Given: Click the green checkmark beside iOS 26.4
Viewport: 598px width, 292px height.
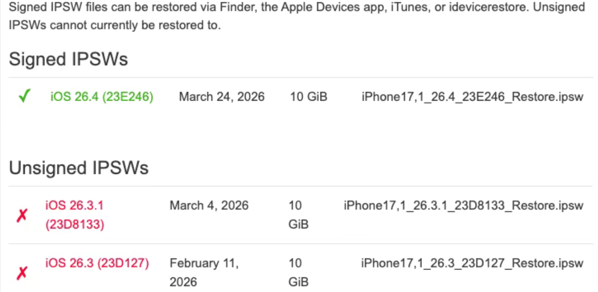Looking at the screenshot, I should (24, 97).
